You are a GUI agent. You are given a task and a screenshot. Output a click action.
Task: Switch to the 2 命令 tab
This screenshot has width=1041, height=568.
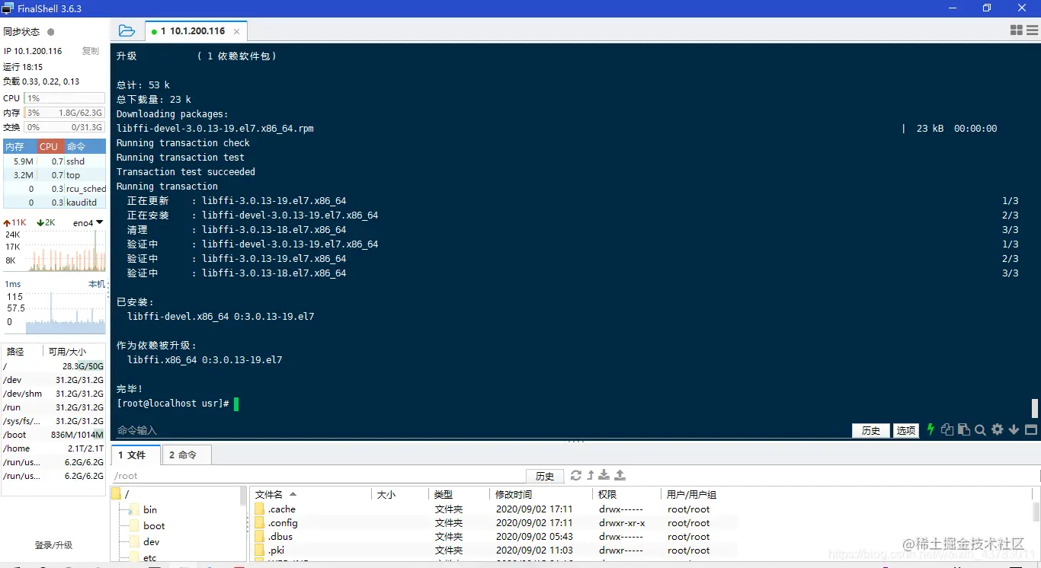click(x=187, y=455)
